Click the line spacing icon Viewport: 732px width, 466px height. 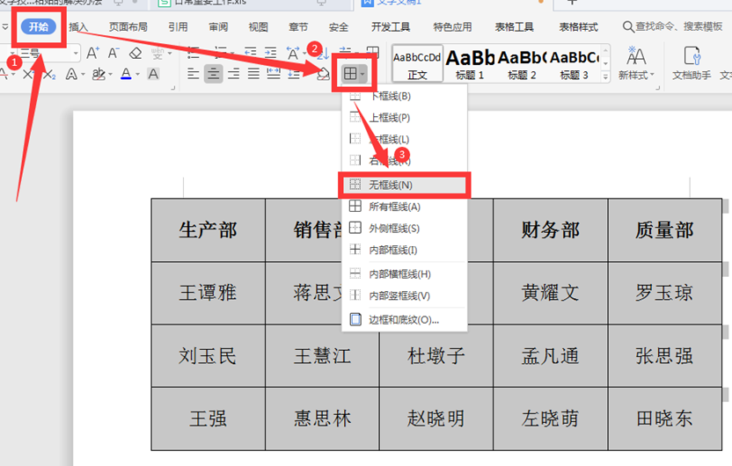pyautogui.click(x=294, y=74)
